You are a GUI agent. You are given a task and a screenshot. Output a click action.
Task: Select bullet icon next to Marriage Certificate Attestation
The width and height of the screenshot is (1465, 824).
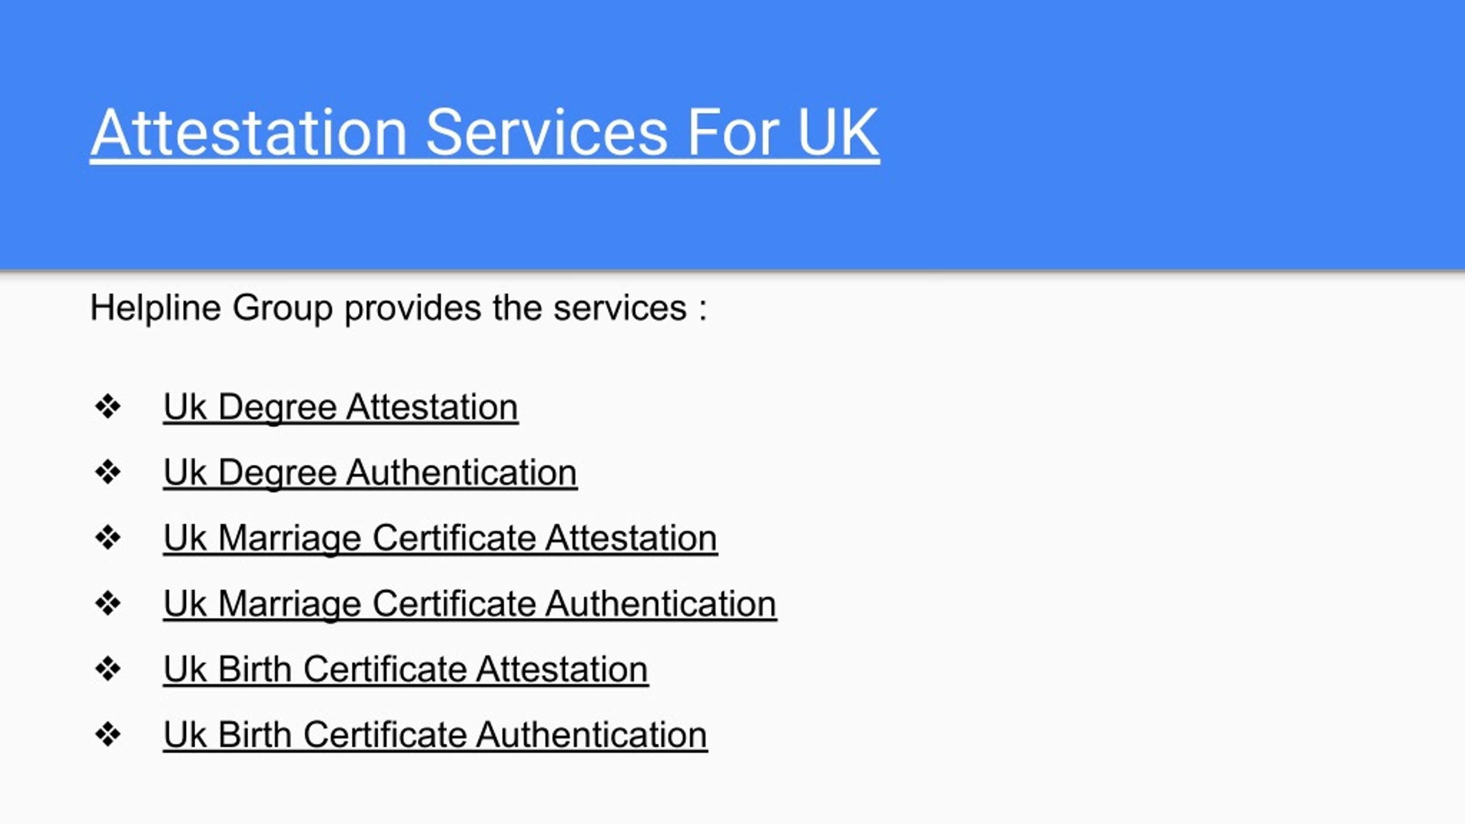[108, 538]
